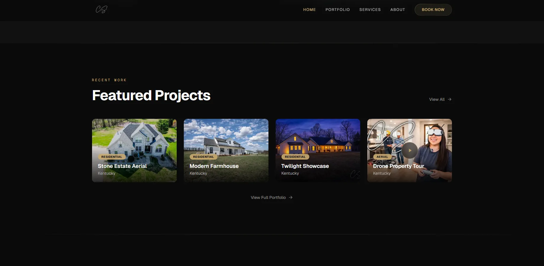Click the Drone Property Tour title
544x266 pixels.
coord(398,166)
